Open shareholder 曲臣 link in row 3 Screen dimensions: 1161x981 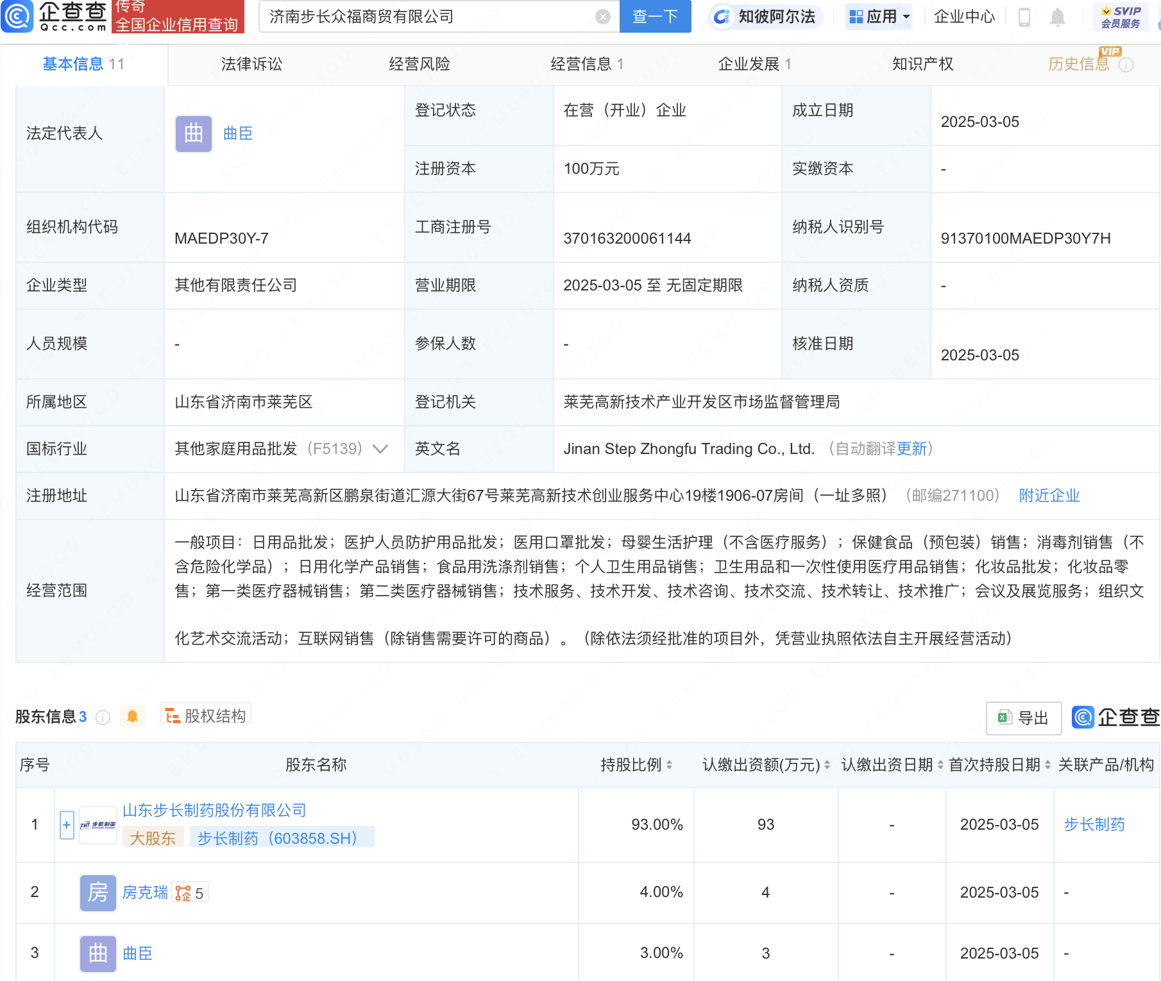tap(137, 953)
